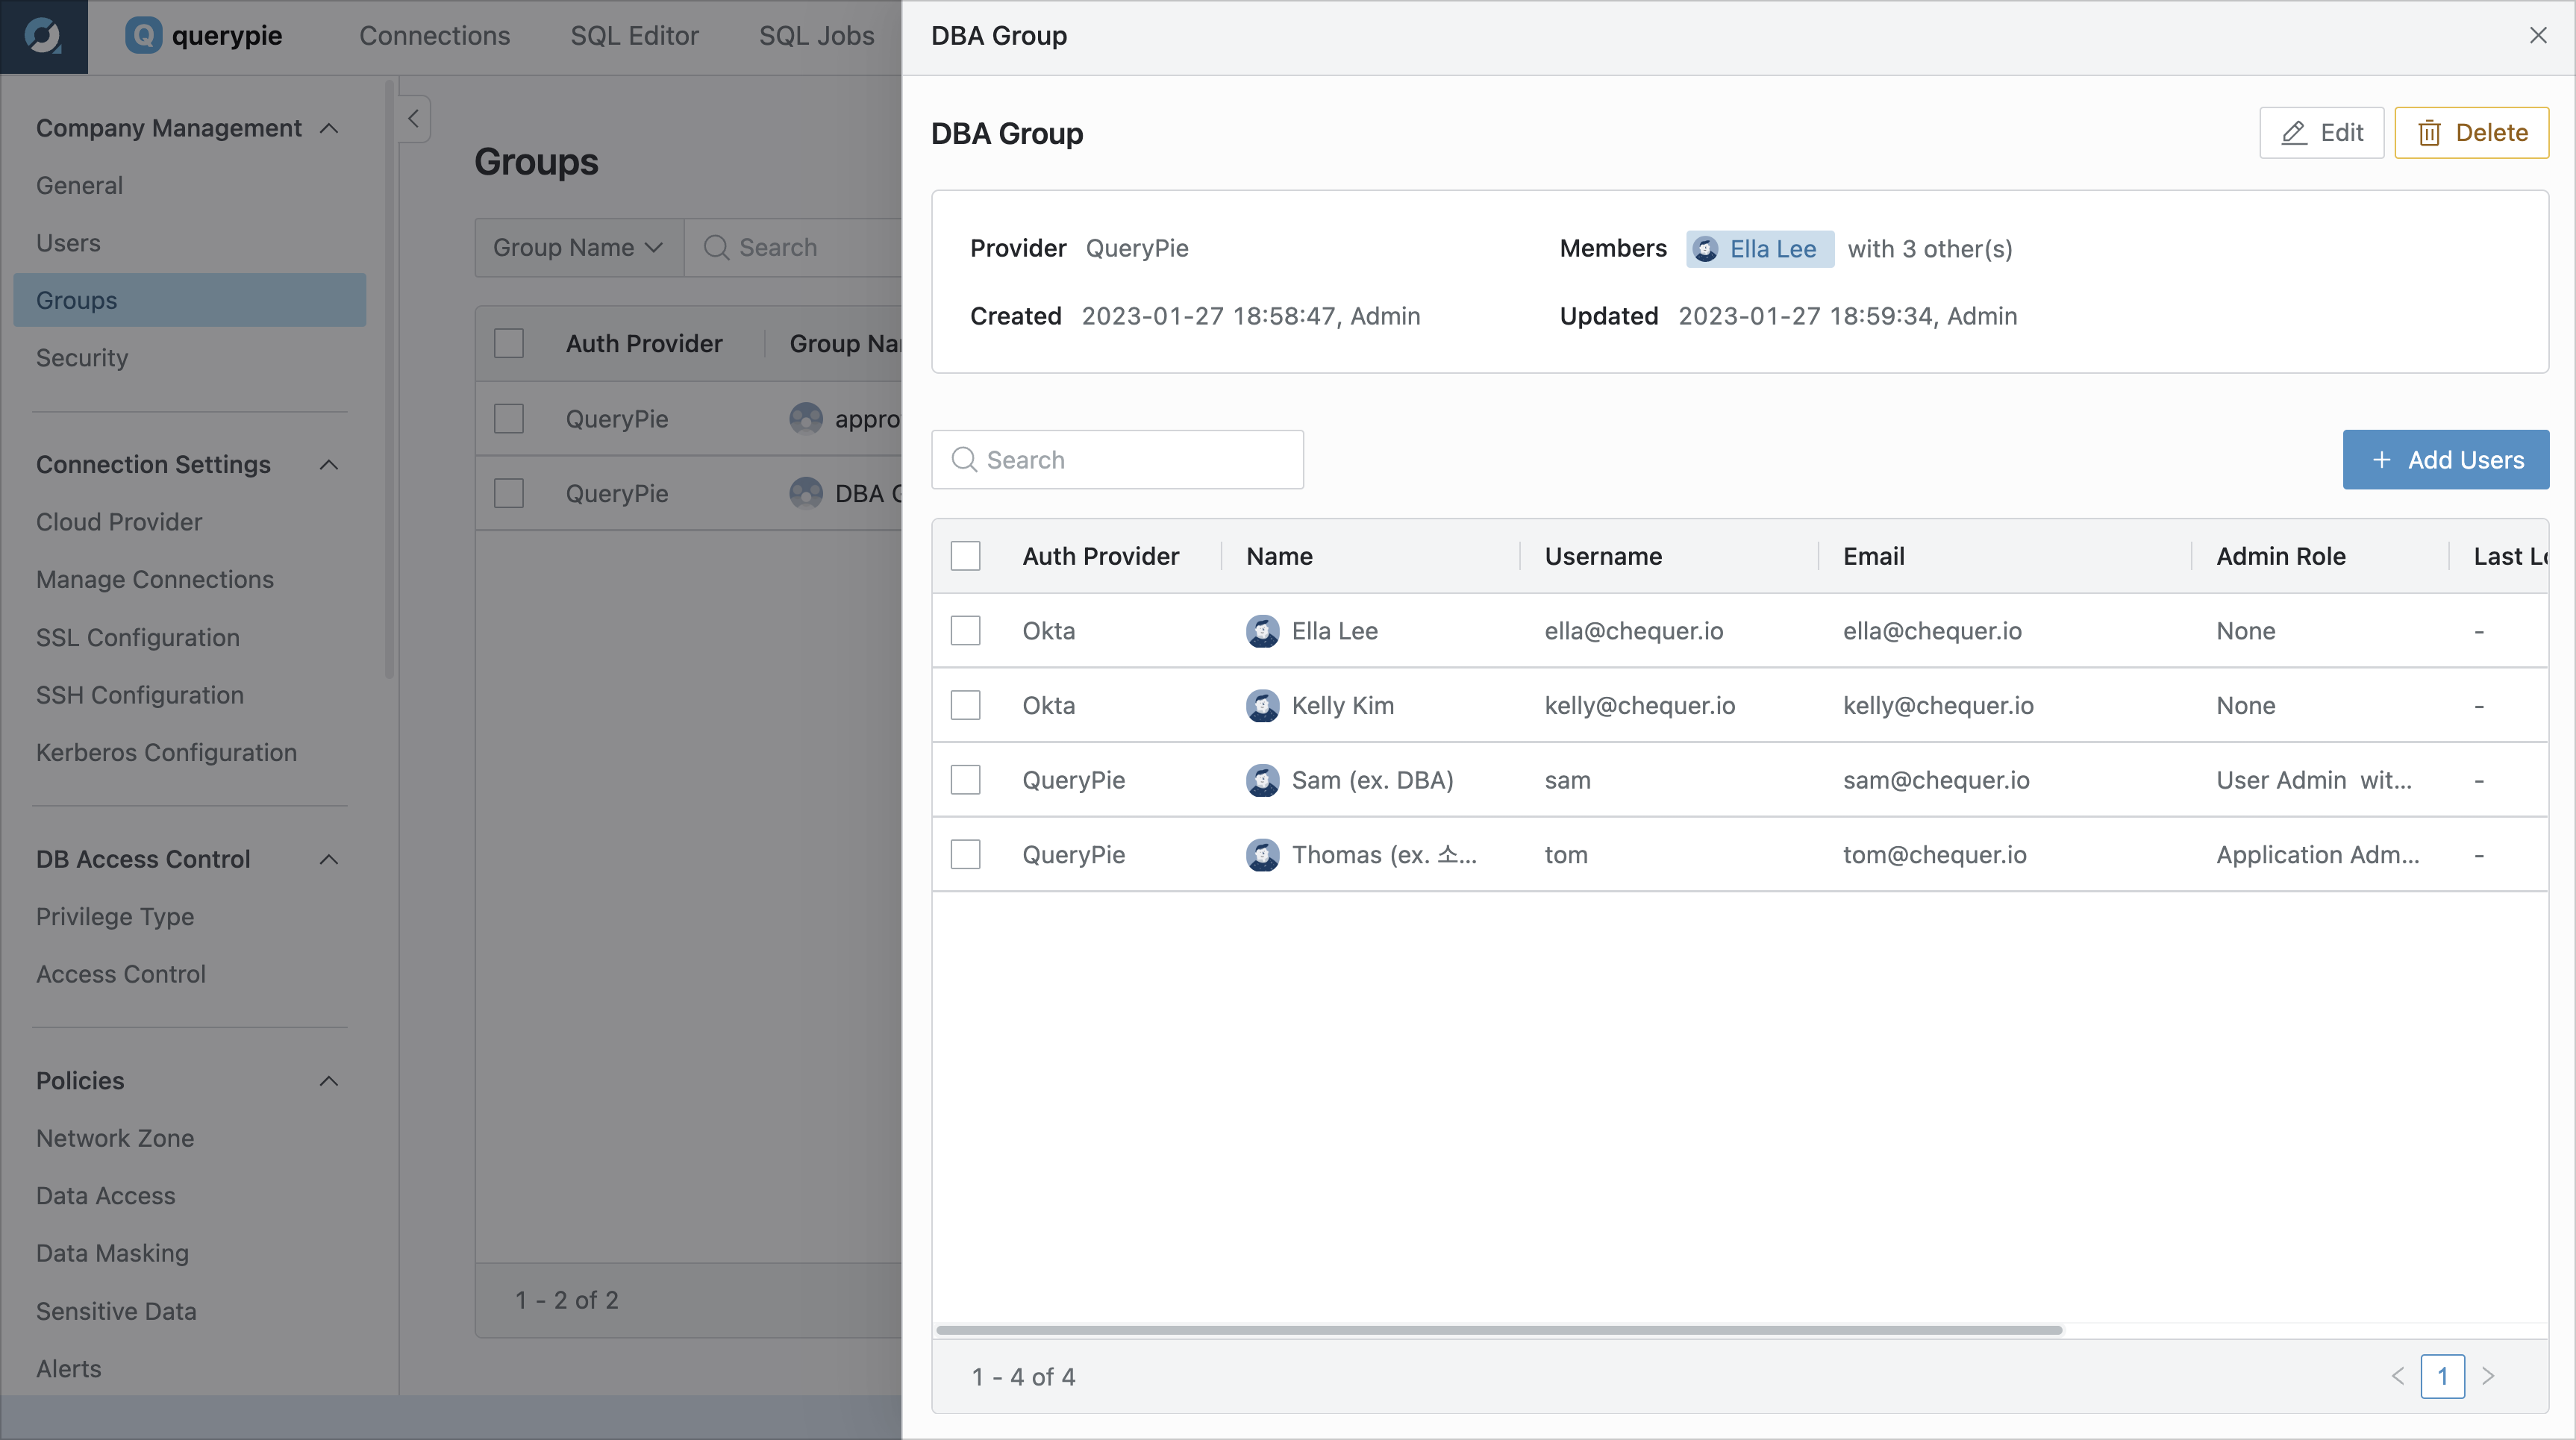Viewport: 2576px width, 1440px height.
Task: Click Ella Lee's avatar in the table
Action: pos(1262,631)
